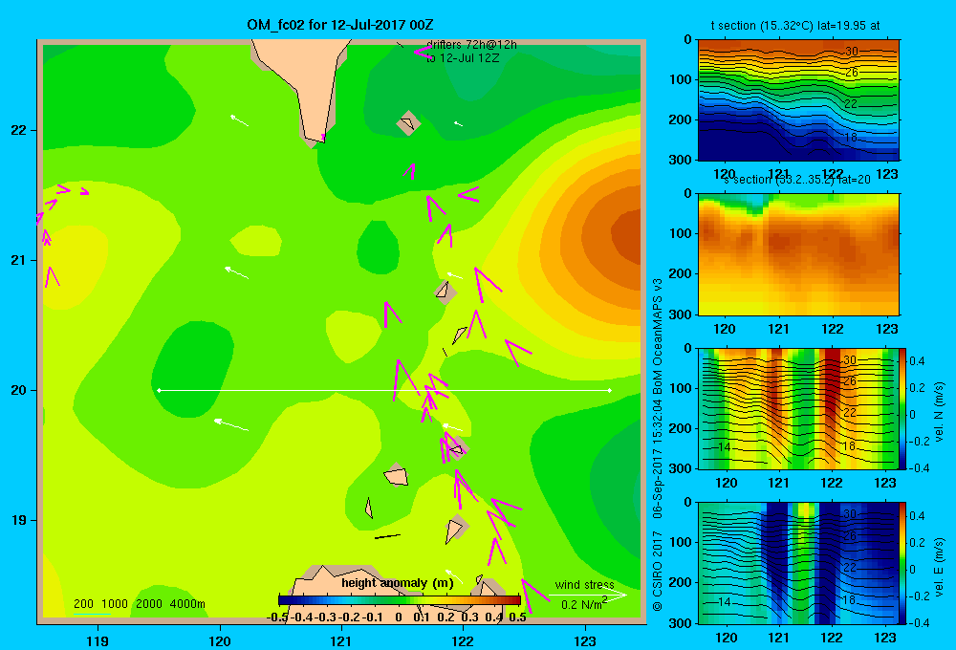The width and height of the screenshot is (956, 650).
Task: Click the 'vel. E (m/s)' axis label
Action: pyautogui.click(x=940, y=567)
